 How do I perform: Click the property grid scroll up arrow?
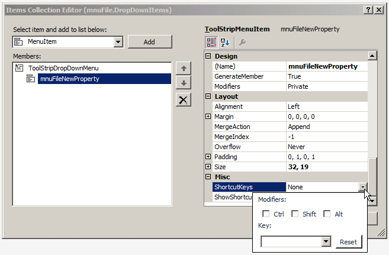tap(372, 56)
